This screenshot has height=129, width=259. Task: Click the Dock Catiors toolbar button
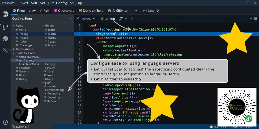pos(91,11)
